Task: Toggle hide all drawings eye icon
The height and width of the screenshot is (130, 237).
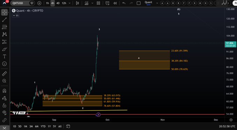Action: (5, 112)
